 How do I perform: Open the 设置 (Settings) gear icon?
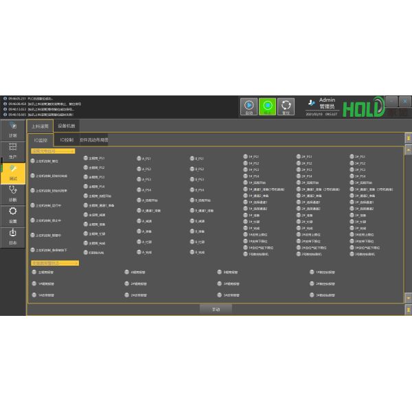(12, 214)
